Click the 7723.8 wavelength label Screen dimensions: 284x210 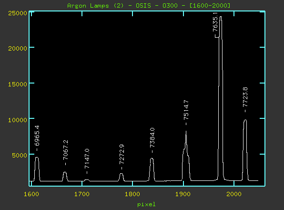[245, 97]
